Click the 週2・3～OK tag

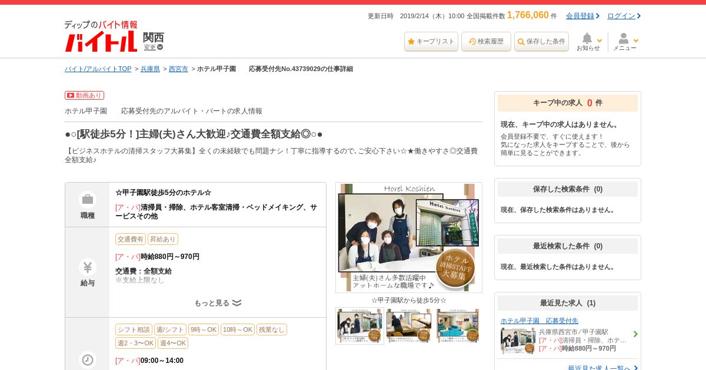click(x=135, y=343)
